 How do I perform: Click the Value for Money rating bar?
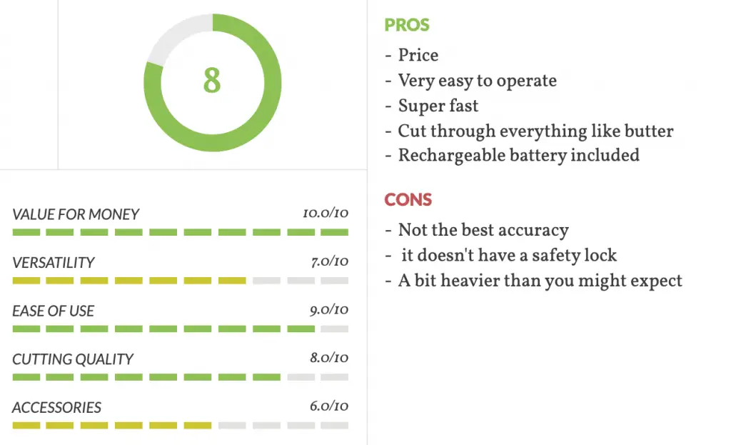tap(181, 232)
